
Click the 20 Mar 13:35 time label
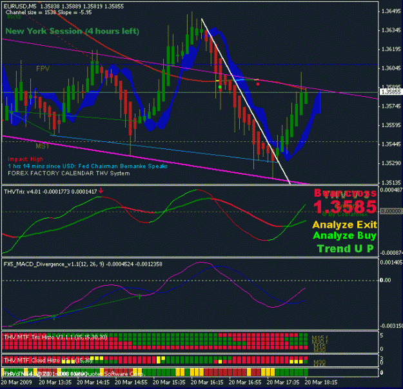[x=55, y=383]
